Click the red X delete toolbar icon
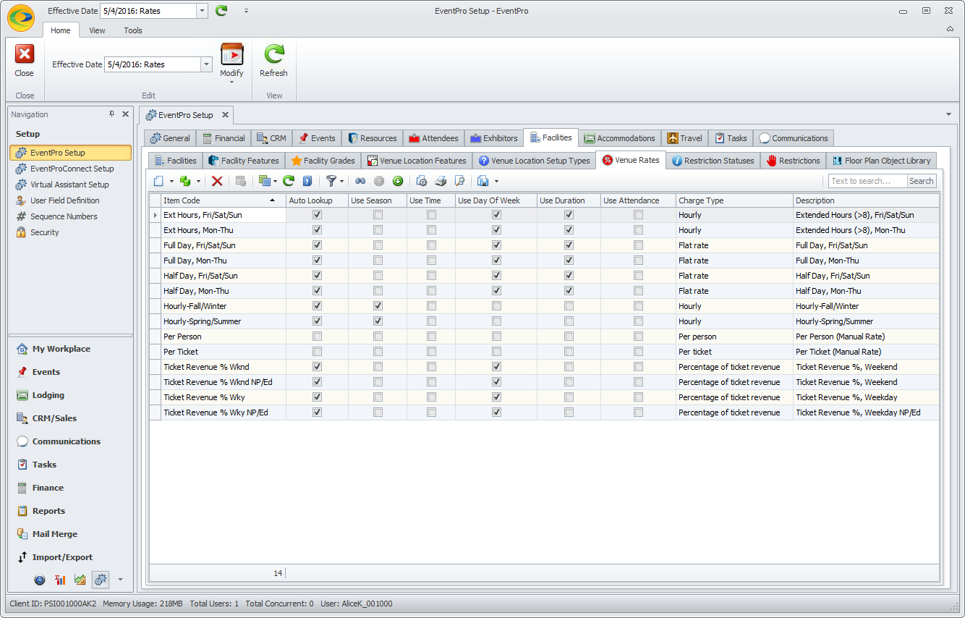 click(x=217, y=181)
